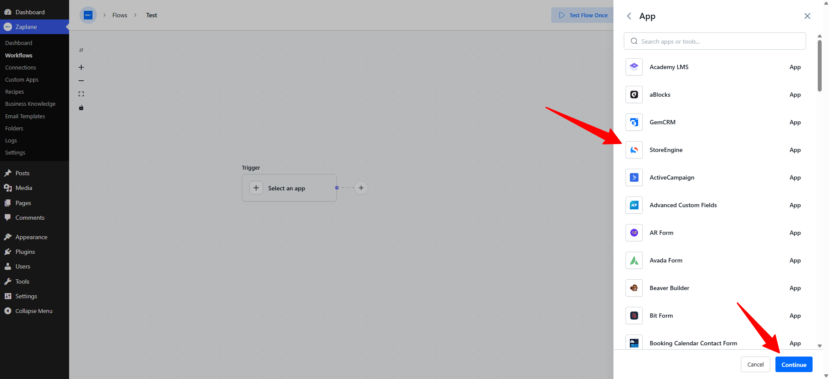
Task: Open Zaplane Dashboard submenu item
Action: click(19, 43)
